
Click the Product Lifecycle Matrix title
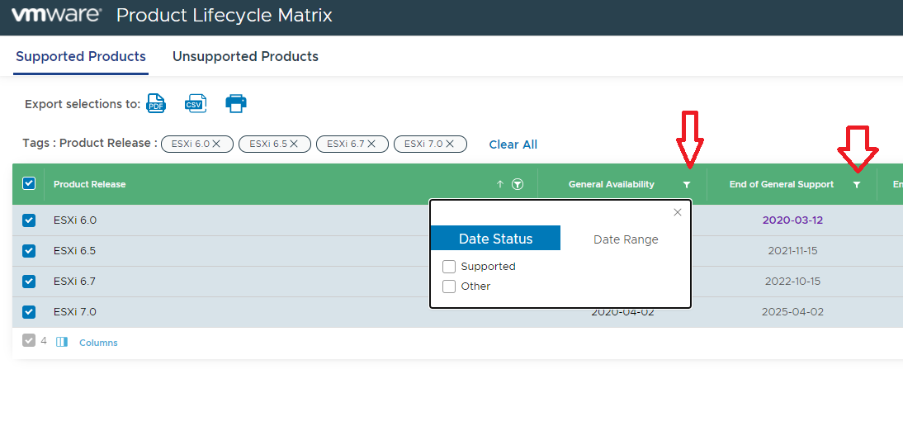[224, 16]
